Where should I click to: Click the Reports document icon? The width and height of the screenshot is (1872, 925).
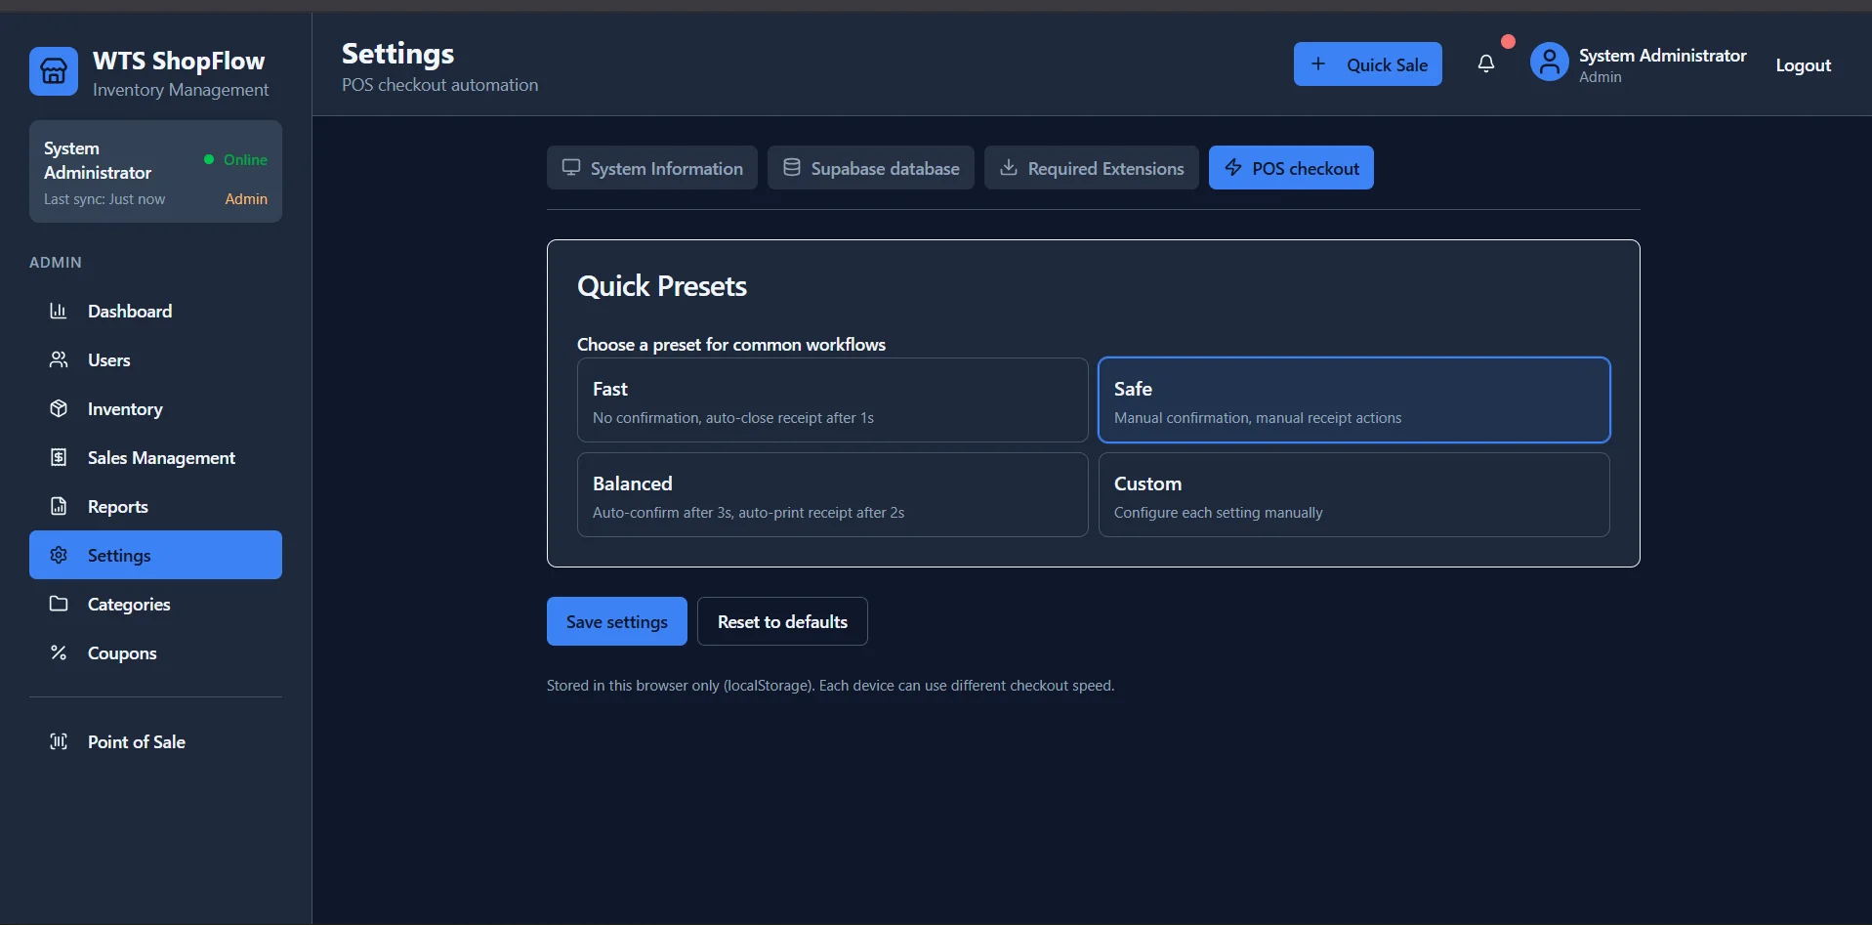[59, 506]
